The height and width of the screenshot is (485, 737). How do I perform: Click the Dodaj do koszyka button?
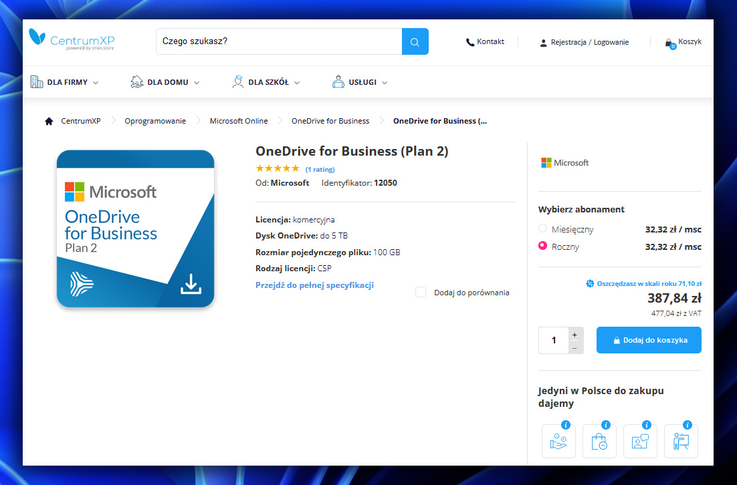tap(649, 340)
